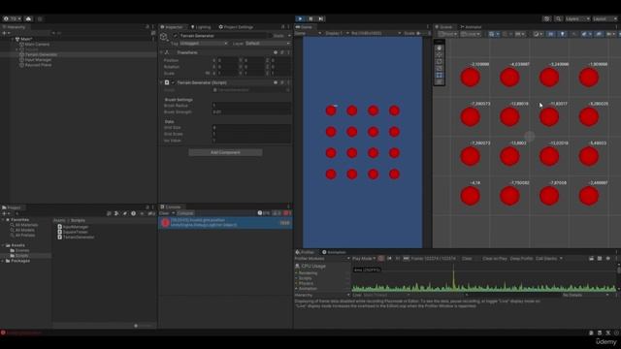The image size is (621, 349).
Task: Open the Scenes folder in Project
Action: (x=21, y=250)
